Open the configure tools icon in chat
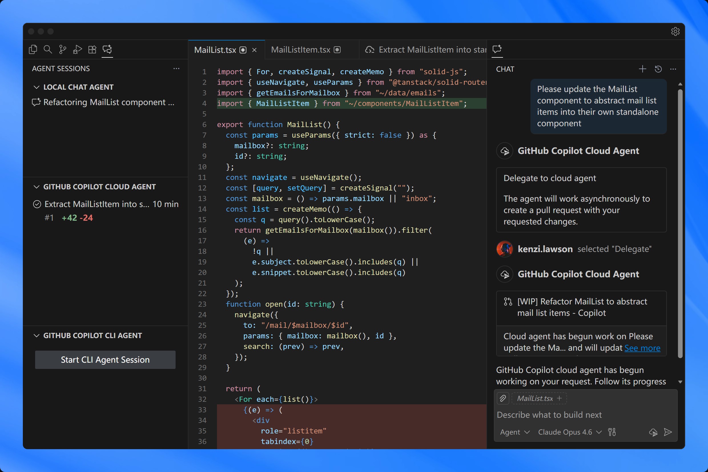This screenshot has height=472, width=708. point(612,432)
